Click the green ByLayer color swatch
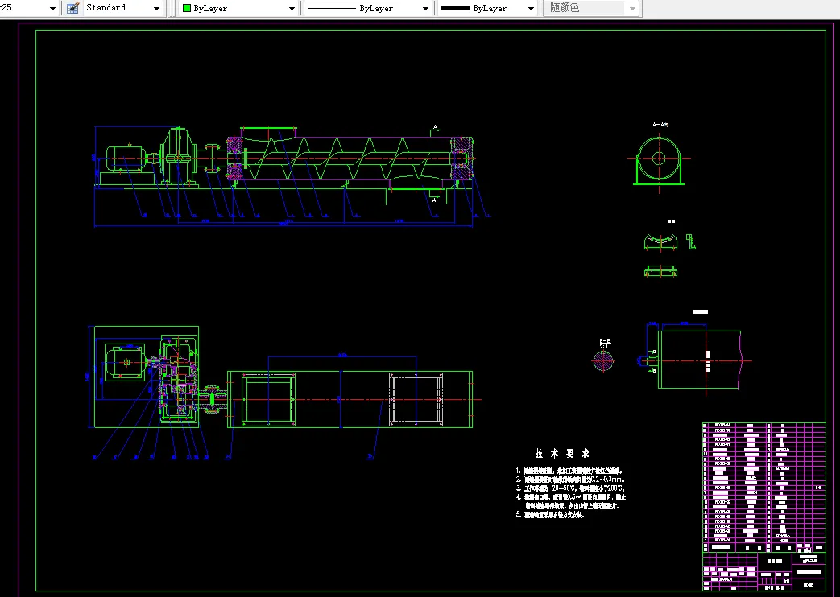 click(187, 8)
